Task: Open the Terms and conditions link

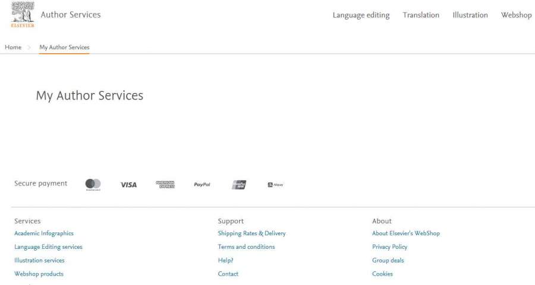Action: (x=246, y=247)
